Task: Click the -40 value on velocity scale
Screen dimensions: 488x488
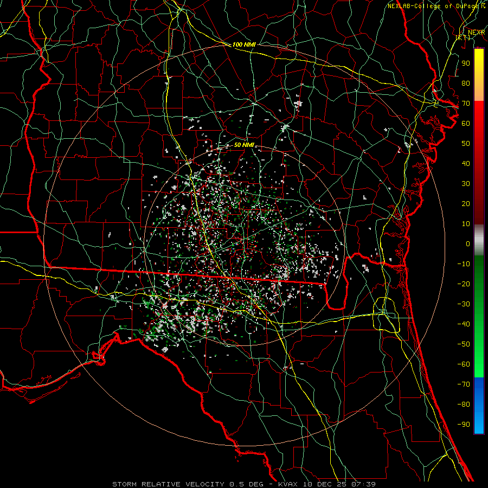Action: 464,324
